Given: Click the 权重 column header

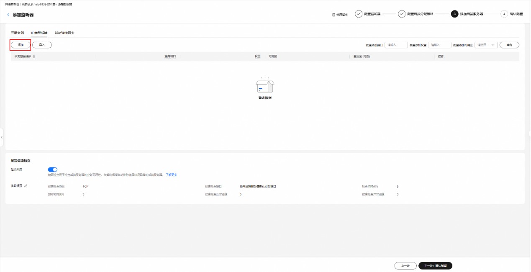Looking at the screenshot, I should click(x=257, y=56).
